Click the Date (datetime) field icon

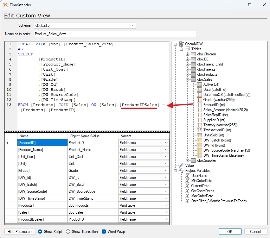[x=199, y=90]
